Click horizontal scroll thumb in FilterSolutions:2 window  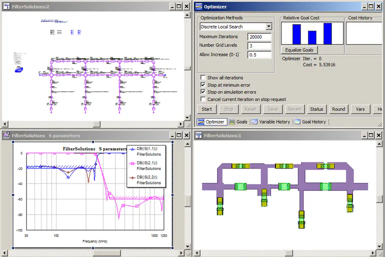point(96,124)
